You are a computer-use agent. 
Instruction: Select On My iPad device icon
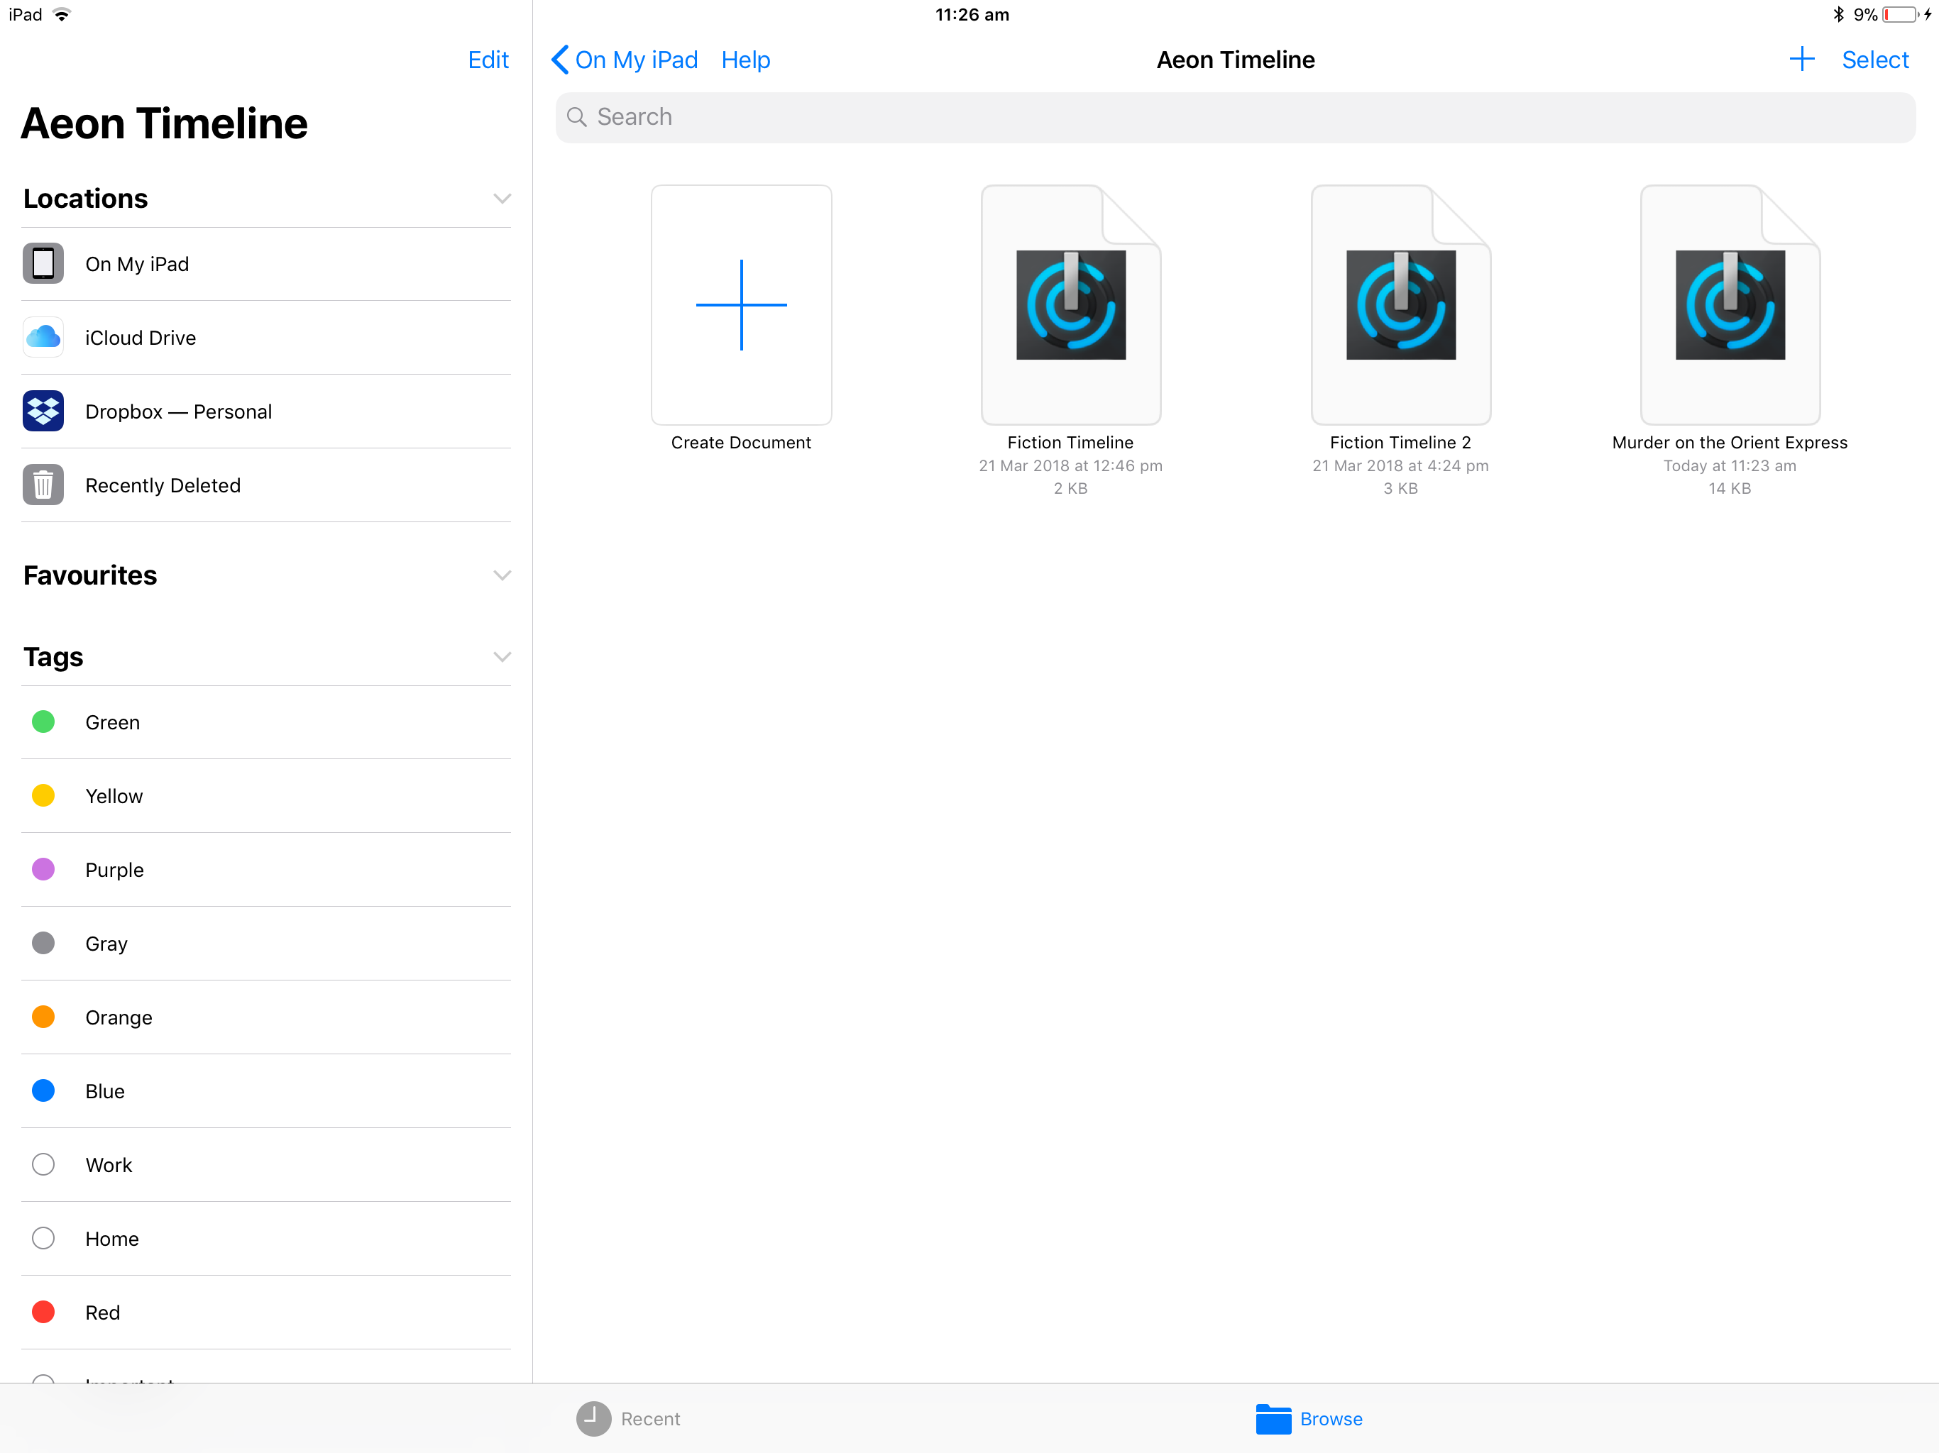(43, 264)
